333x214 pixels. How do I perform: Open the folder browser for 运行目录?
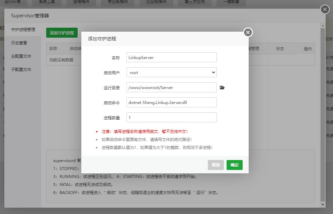point(223,87)
